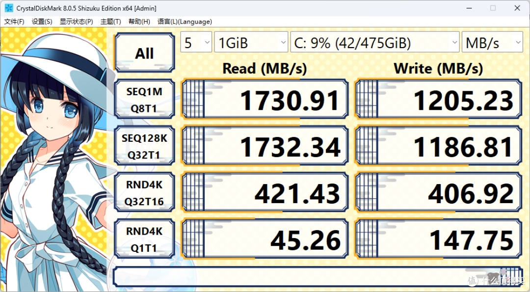Open the test count dropdown showing 5

point(196,42)
